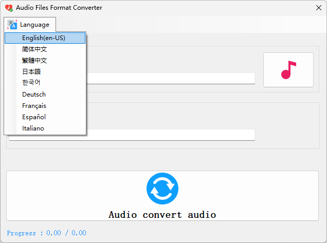
Task: Click the translate icon beside Language
Action: pos(12,25)
